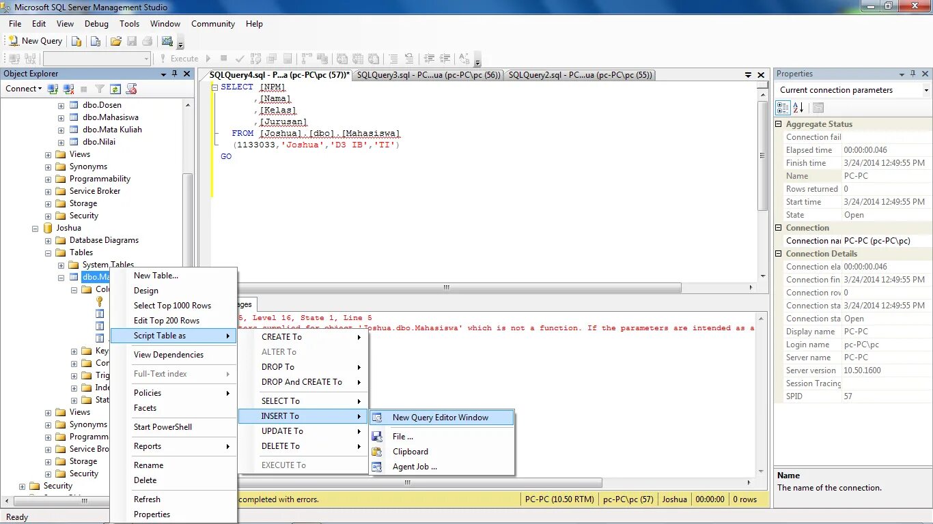Choose File... in INSERT To submenu
The width and height of the screenshot is (933, 524).
point(441,437)
